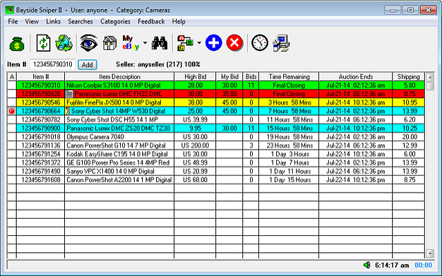Screen dimensions: 442x276
Task: Sort by Item # column header
Action: (41, 77)
